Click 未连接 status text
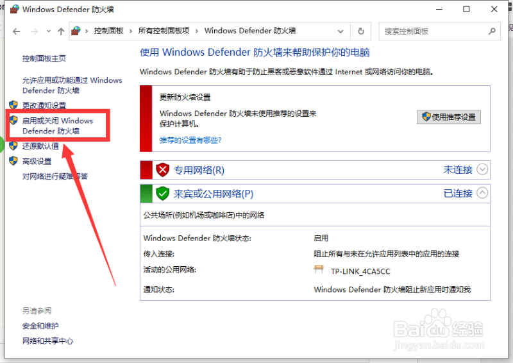This screenshot has height=363, width=513. (x=458, y=169)
